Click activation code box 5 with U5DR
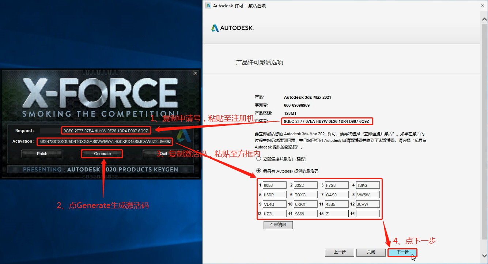The height and width of the screenshot is (264, 488). tap(275, 195)
